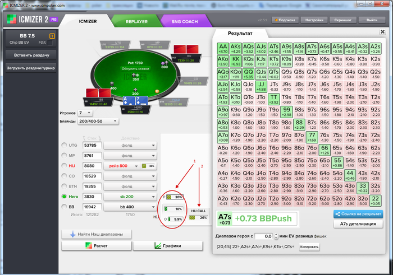Click Загрузить раздачи/турнир button
Viewport: 393px width, 275px height.
pos(31,68)
